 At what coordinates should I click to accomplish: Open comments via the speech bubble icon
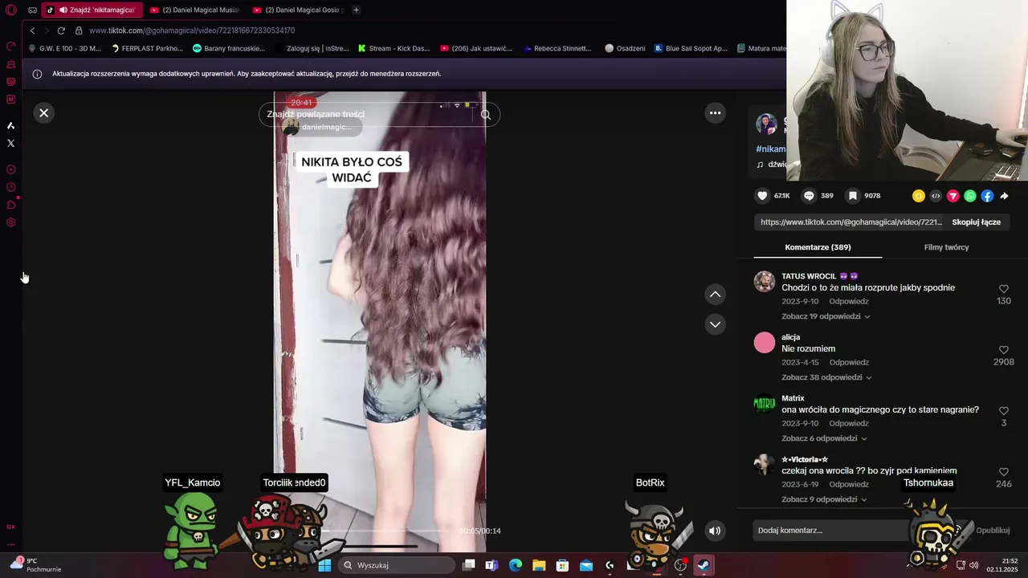809,196
